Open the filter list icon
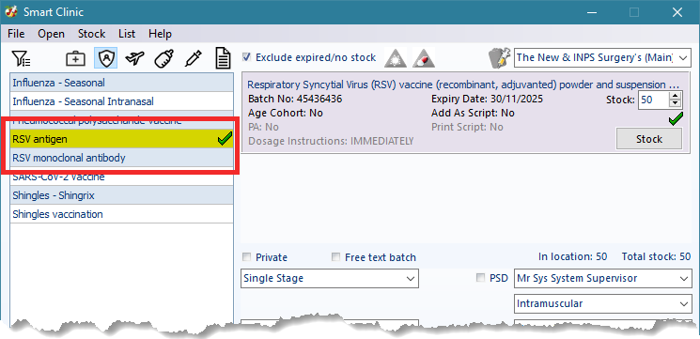Screen dimensions: 700x339 [x=21, y=58]
